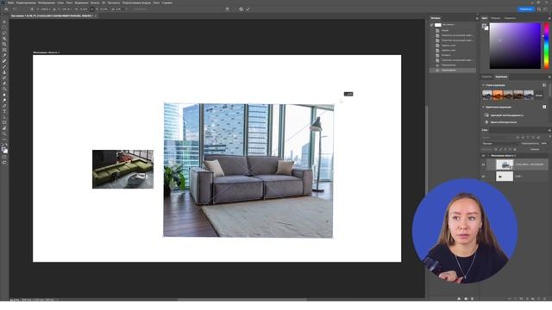Close the open document tab

[x=95, y=15]
